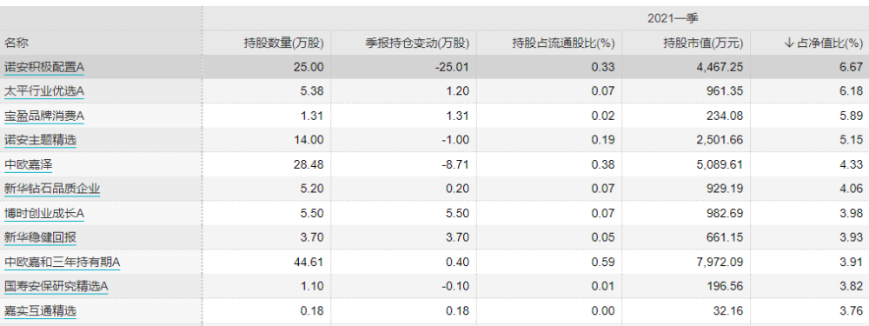Open fund link 中欧嘉和三年持有期A
The image size is (869, 326).
click(x=62, y=263)
